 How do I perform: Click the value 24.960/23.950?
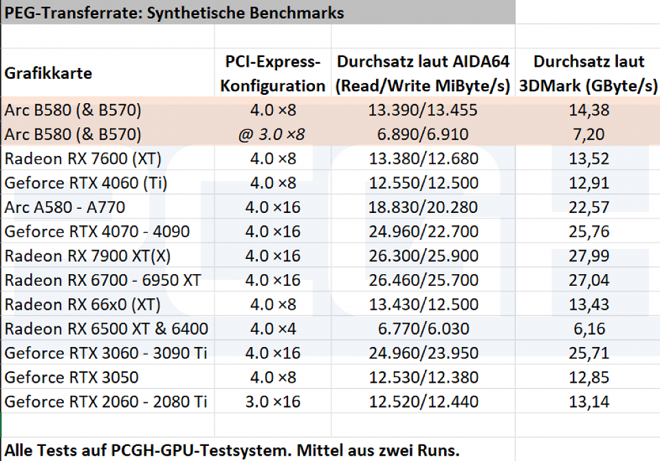[x=423, y=353]
